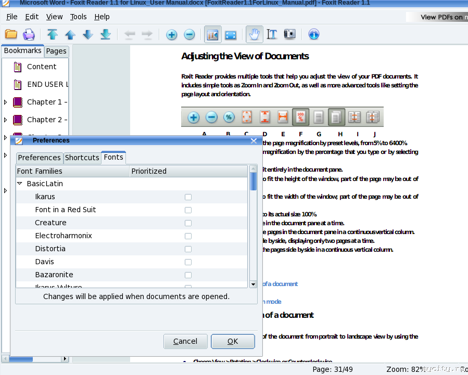Enable Prioritized checkbox for Ikarus
This screenshot has height=375, width=468.
click(x=188, y=197)
